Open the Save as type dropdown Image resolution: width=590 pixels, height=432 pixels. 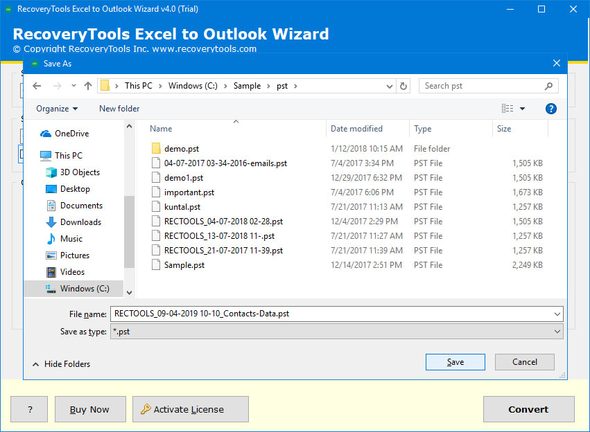337,332
